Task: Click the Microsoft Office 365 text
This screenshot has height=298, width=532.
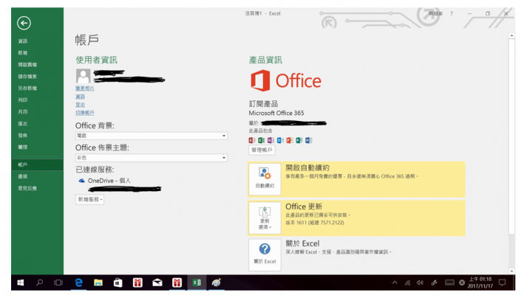Action: point(276,113)
